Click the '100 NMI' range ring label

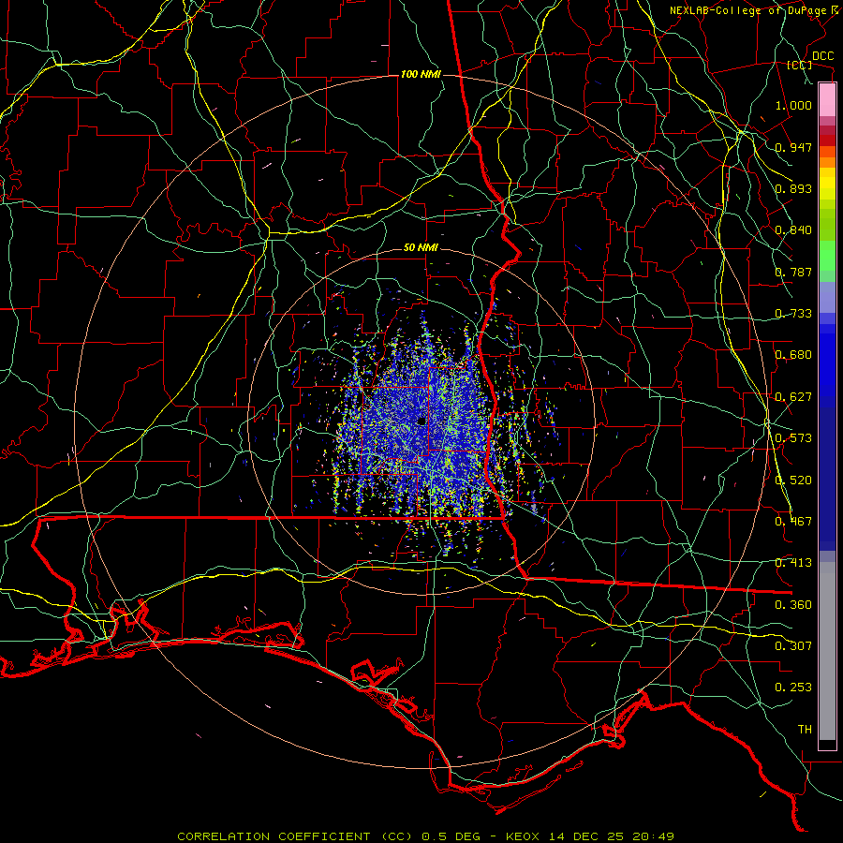coord(421,74)
